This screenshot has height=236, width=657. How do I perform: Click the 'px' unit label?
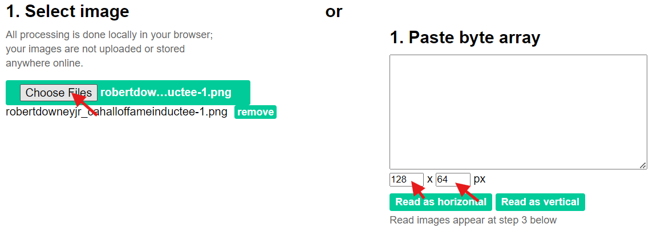click(480, 179)
